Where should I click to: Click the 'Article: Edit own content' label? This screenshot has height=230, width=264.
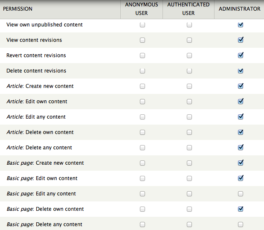click(x=37, y=102)
